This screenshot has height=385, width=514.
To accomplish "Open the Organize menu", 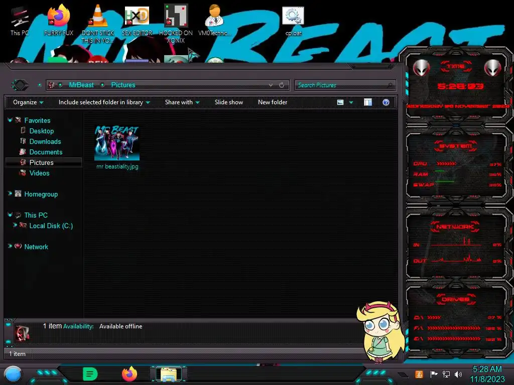I will [28, 102].
